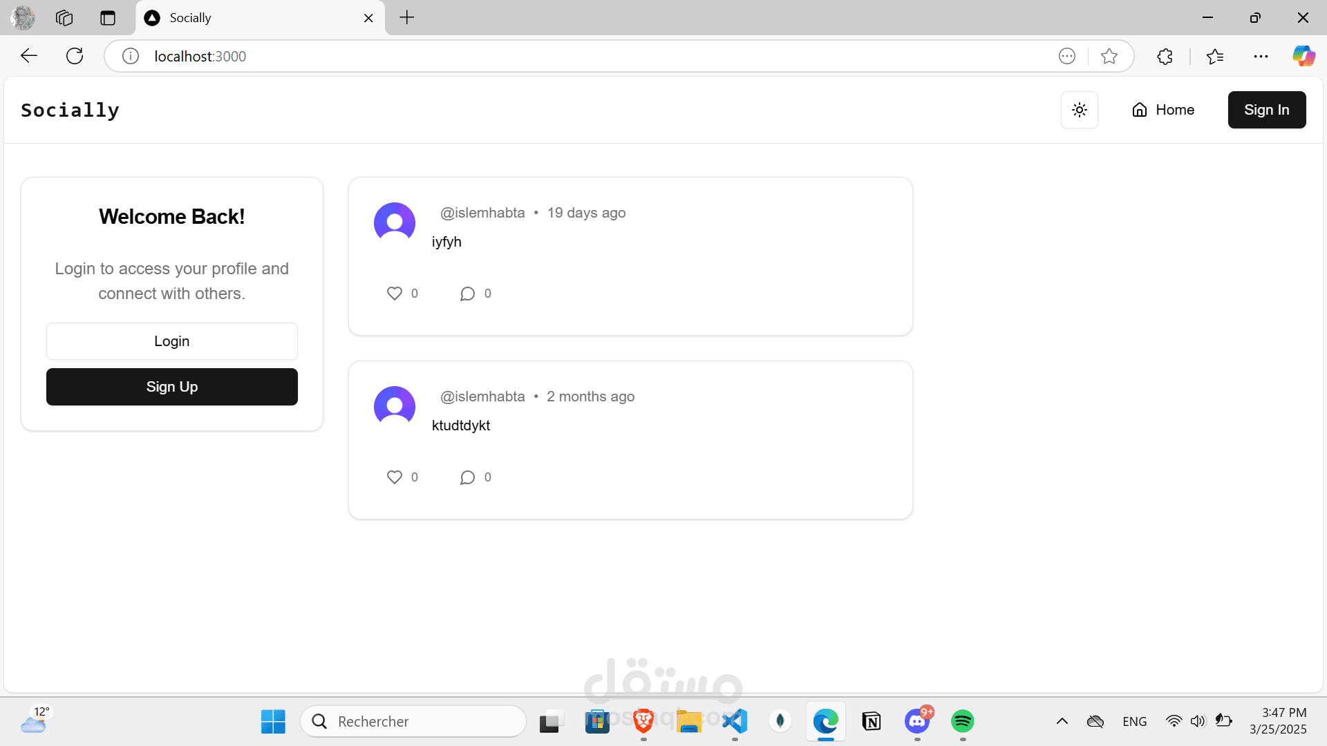The width and height of the screenshot is (1327, 746).
Task: Select the Login button
Action: tap(171, 341)
